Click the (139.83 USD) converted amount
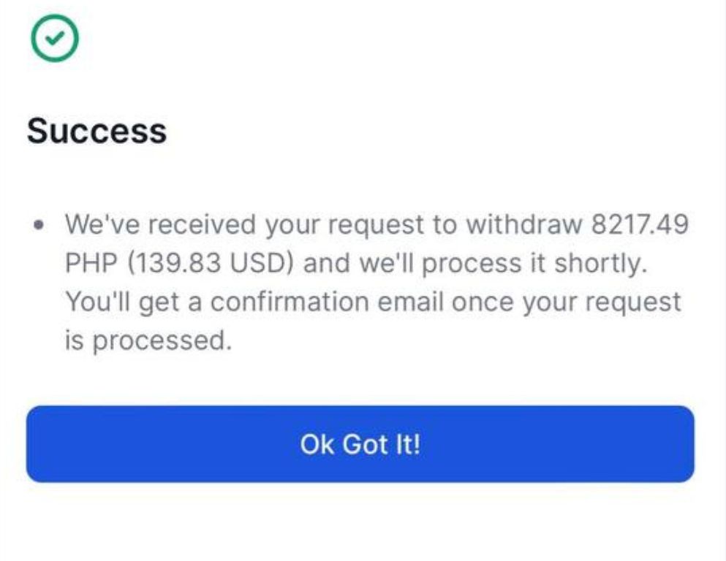The image size is (726, 561). point(211,263)
